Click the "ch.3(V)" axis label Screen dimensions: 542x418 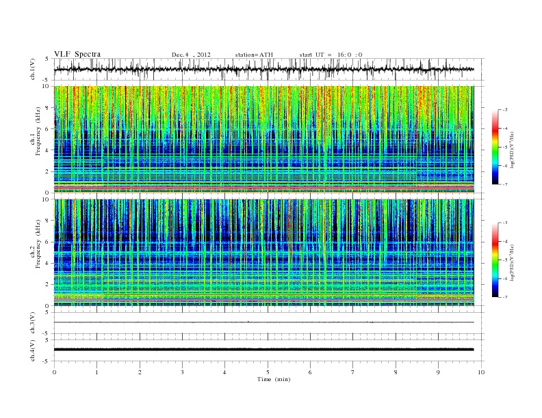[x=33, y=323]
